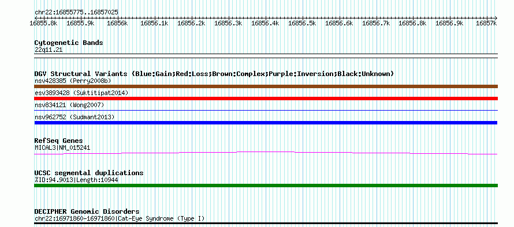Click the 16857k ruler tick label
The image size is (514, 227).
pyautogui.click(x=486, y=23)
